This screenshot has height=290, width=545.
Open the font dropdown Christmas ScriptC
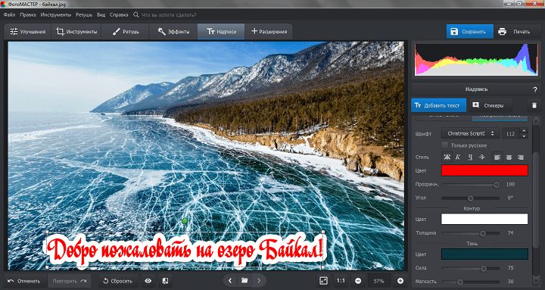pos(470,133)
